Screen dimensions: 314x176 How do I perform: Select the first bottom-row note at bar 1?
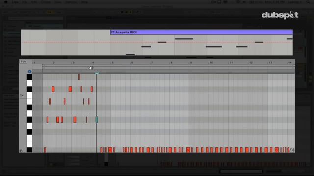(x=45, y=150)
